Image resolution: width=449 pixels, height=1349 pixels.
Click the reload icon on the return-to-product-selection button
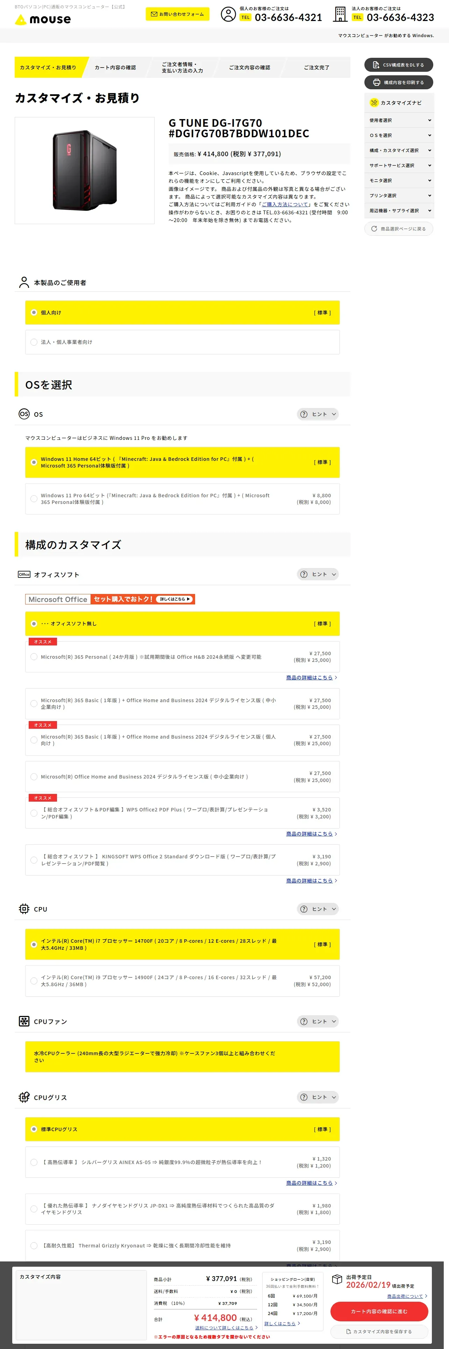[x=374, y=229]
